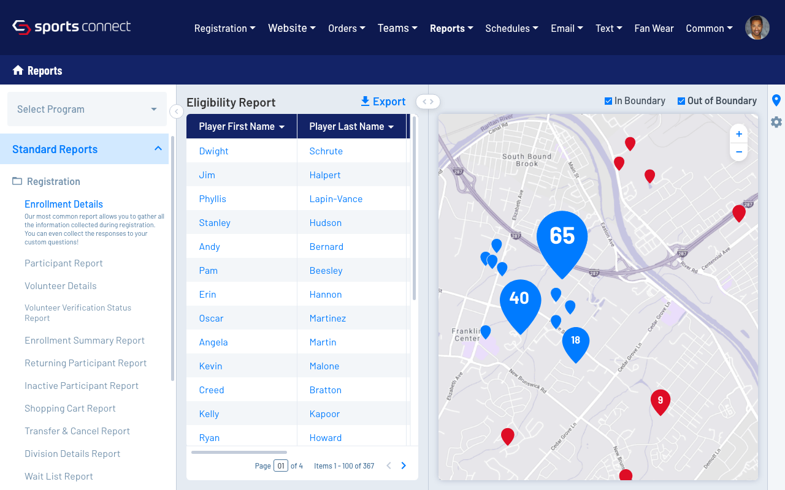The image size is (785, 490).
Task: Open the Email menu
Action: (567, 28)
